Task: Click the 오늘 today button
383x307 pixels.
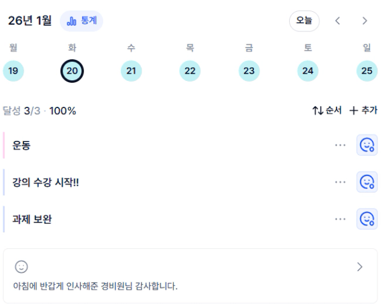Action: pos(304,21)
